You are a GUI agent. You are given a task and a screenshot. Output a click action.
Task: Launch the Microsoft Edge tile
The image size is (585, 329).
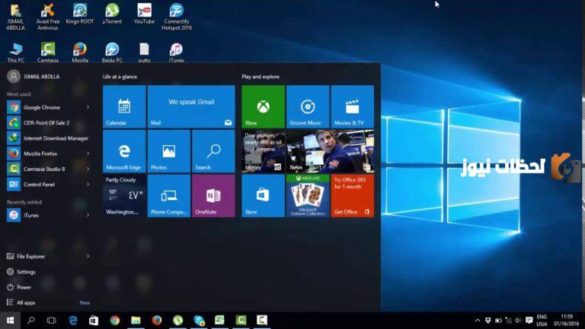point(124,151)
